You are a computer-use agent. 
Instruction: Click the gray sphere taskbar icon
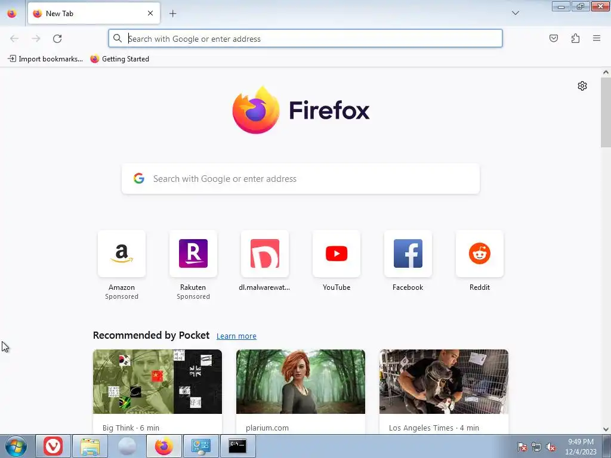pos(127,446)
